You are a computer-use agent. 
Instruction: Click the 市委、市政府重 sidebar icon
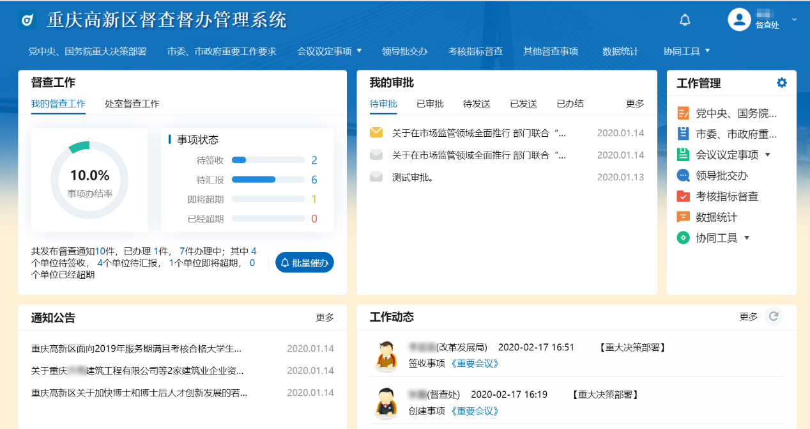coord(683,134)
